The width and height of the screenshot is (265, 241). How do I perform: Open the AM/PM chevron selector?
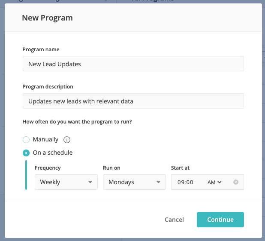pyautogui.click(x=214, y=182)
